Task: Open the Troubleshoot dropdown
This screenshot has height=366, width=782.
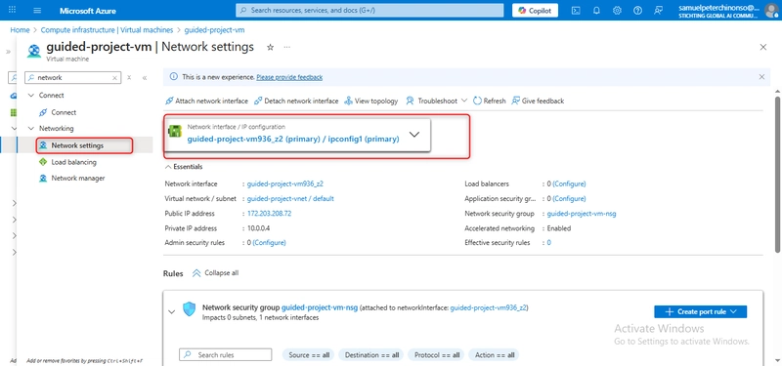Action: tap(436, 102)
